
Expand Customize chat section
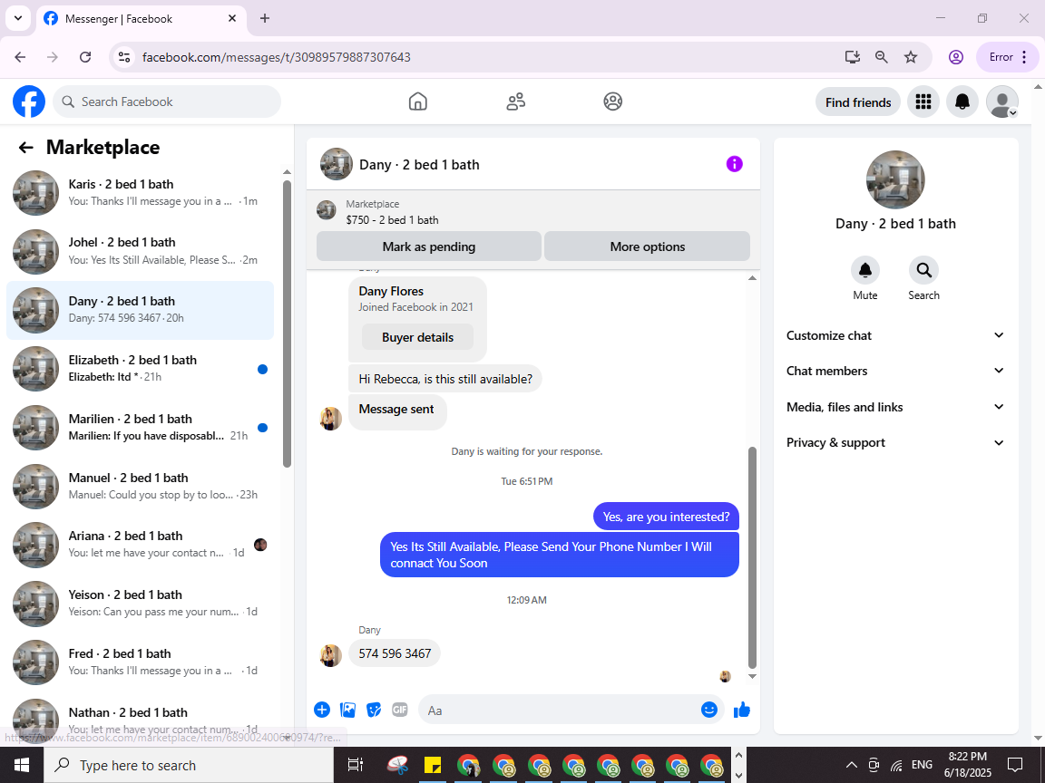(x=895, y=335)
